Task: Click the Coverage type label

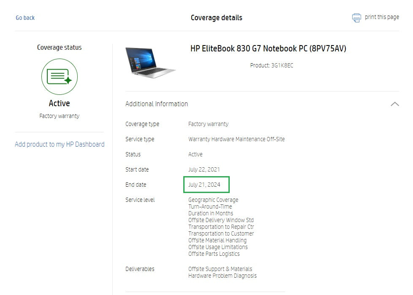Action: tap(142, 124)
